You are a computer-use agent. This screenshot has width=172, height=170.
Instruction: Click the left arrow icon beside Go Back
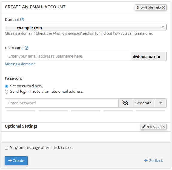pos(146,160)
